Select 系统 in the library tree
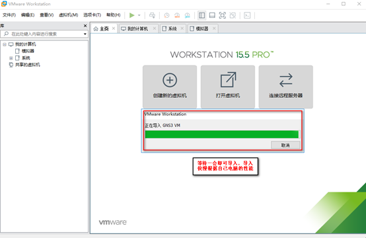Image resolution: width=366 pixels, height=238 pixels. pyautogui.click(x=26, y=58)
